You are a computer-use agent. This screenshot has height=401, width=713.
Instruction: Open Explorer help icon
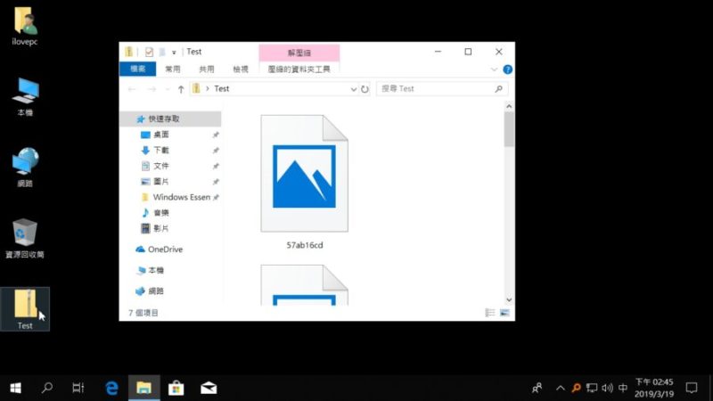click(x=507, y=70)
